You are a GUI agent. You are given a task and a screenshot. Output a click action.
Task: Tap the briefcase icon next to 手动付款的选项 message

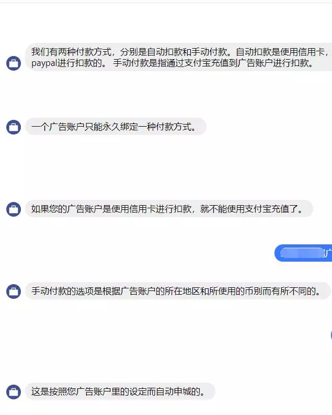click(x=14, y=291)
